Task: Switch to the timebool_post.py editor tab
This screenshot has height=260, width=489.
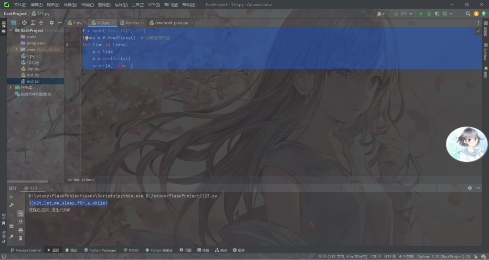Action: [x=168, y=22]
